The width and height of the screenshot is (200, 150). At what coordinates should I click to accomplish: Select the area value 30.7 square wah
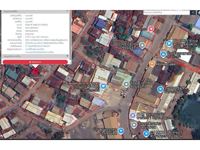(x=37, y=37)
